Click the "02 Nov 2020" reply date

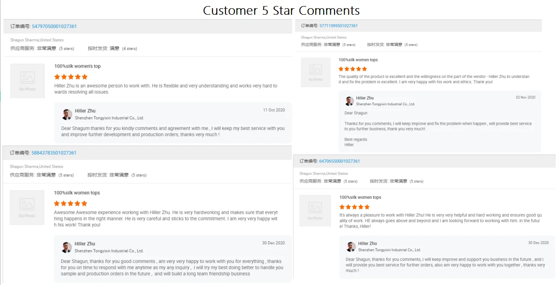[x=525, y=97]
